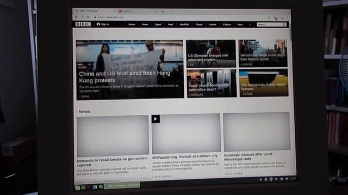Open the Mississippi raids article thumbnail
The image size is (348, 195).
point(257,132)
